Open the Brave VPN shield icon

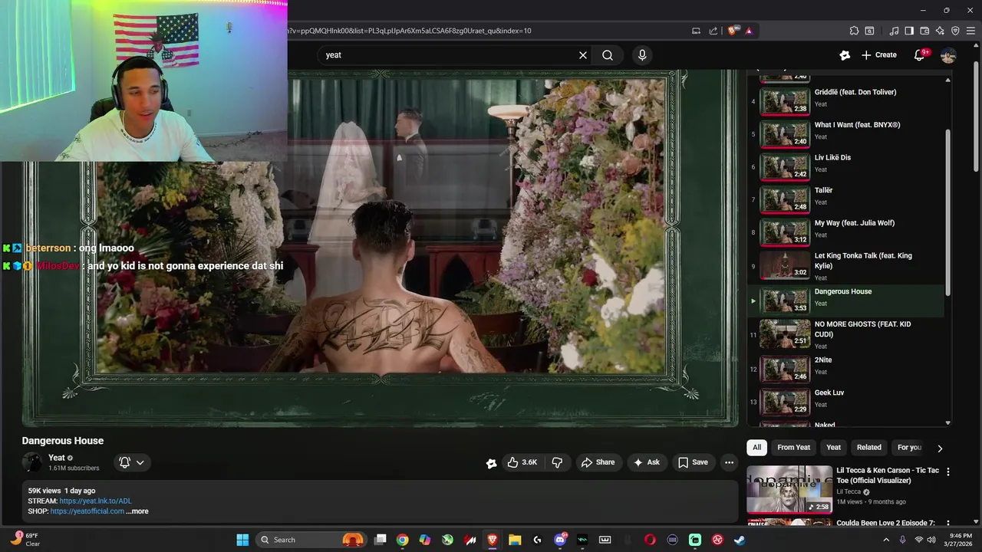(955, 31)
